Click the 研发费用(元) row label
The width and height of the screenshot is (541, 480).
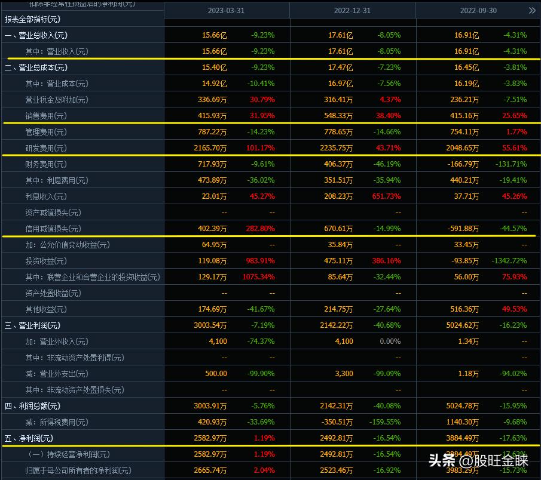[x=46, y=148]
